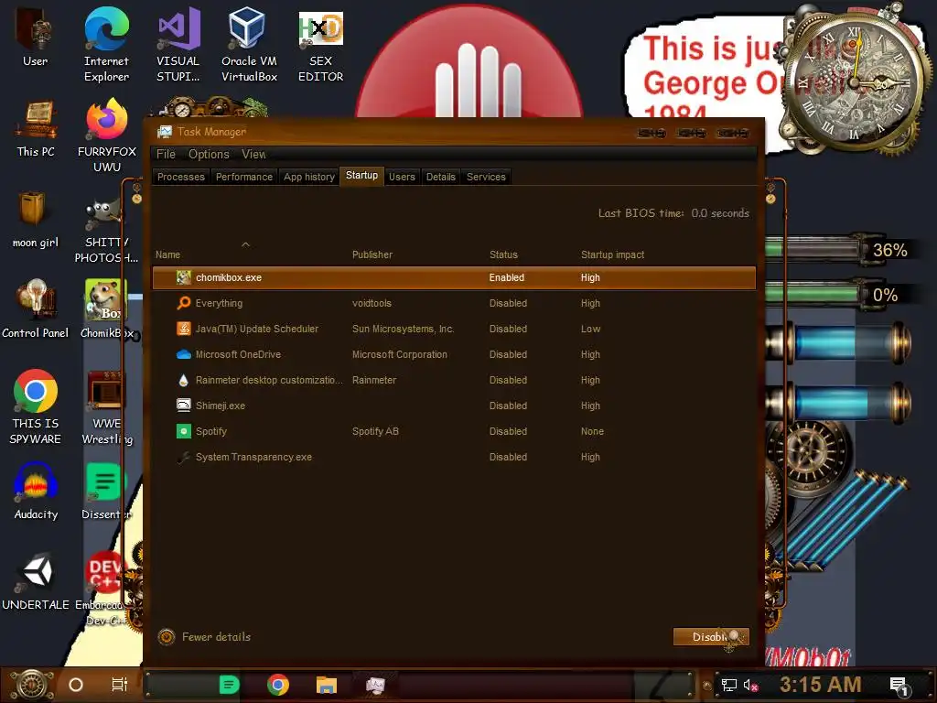Select the voidtools publisher cell
The width and height of the screenshot is (937, 703).
tap(372, 303)
